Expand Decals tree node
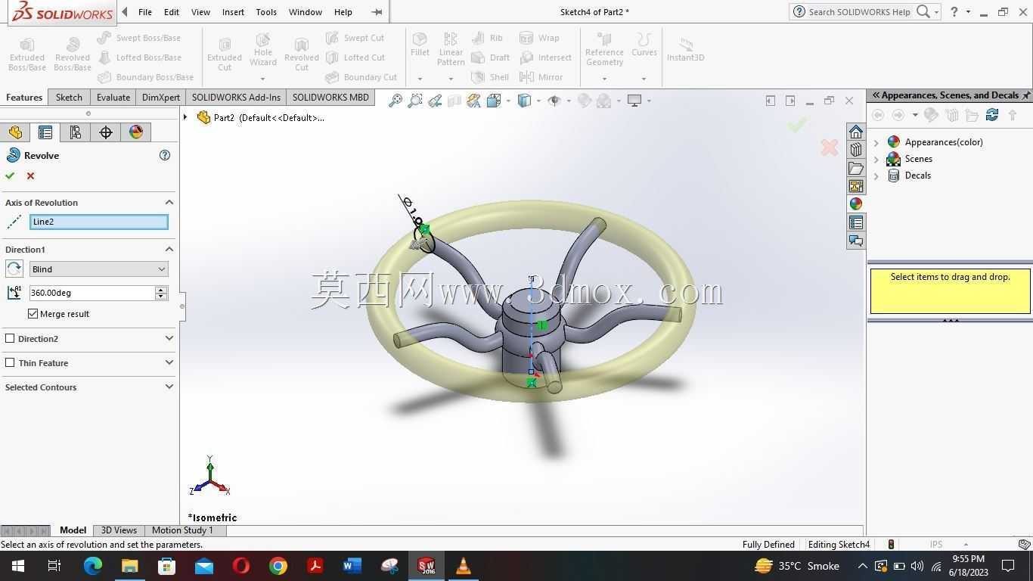 point(876,176)
